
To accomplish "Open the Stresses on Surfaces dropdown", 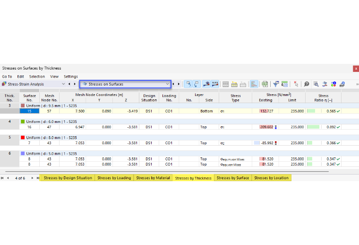I will coord(126,84).
